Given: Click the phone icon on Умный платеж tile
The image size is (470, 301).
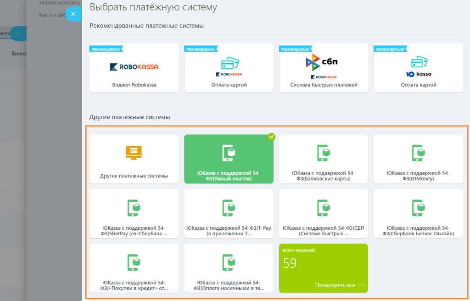Looking at the screenshot, I should tap(229, 153).
